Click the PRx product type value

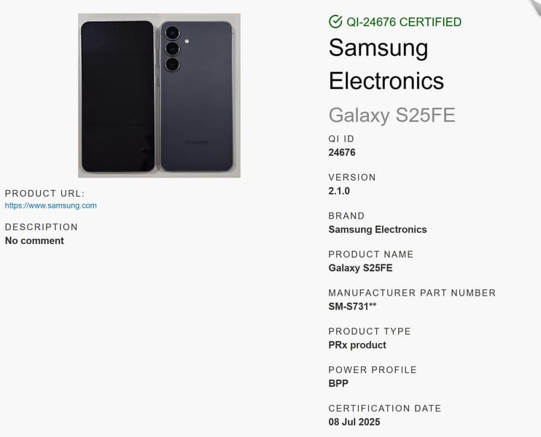click(x=357, y=345)
